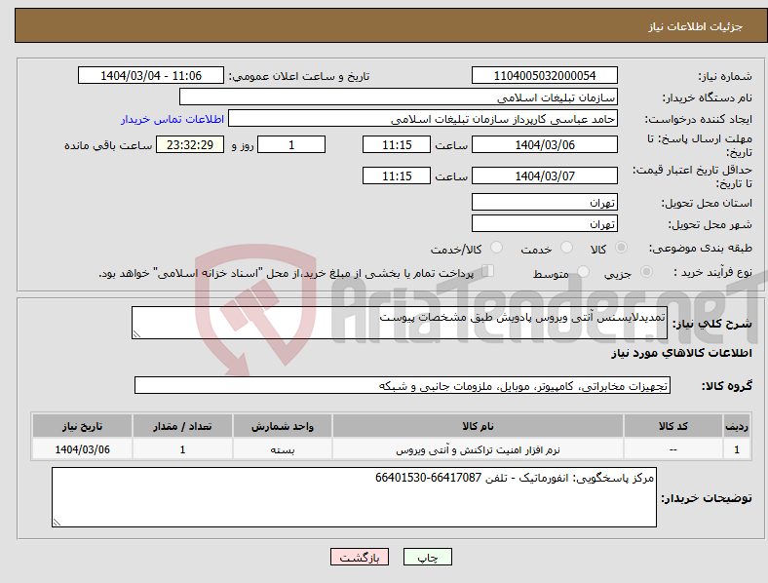Click the شماره نیاز field 1104005032000054
Screen dimensions: 768x583
(x=544, y=75)
